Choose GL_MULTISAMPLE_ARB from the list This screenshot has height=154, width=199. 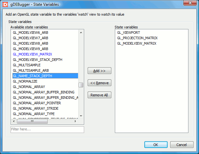[31, 70]
